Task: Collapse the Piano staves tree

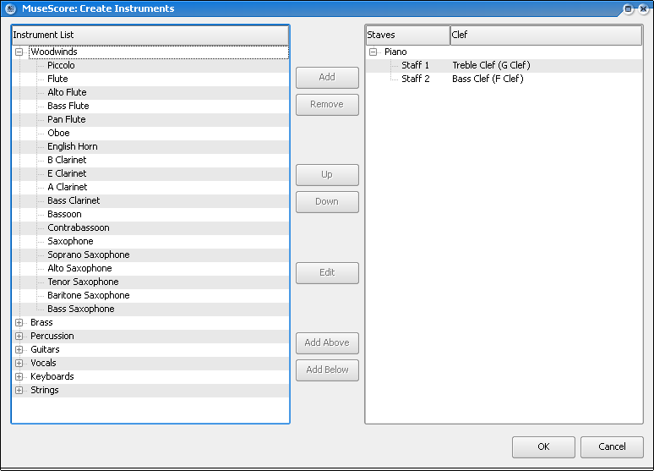Action: coord(373,52)
